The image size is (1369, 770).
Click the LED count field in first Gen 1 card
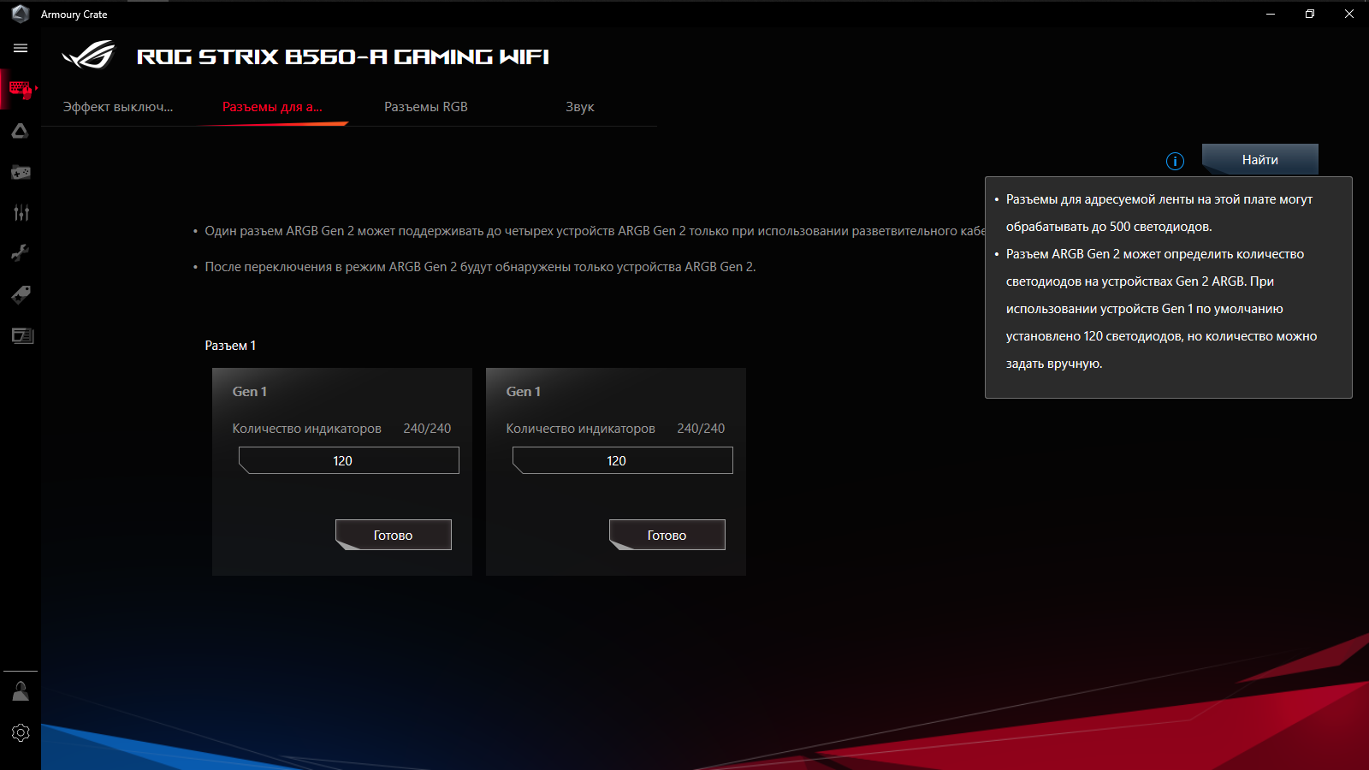click(349, 460)
